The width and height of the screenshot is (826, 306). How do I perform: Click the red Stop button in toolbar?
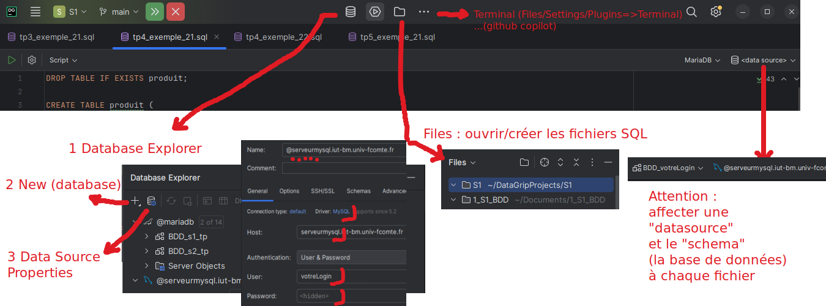(x=175, y=12)
